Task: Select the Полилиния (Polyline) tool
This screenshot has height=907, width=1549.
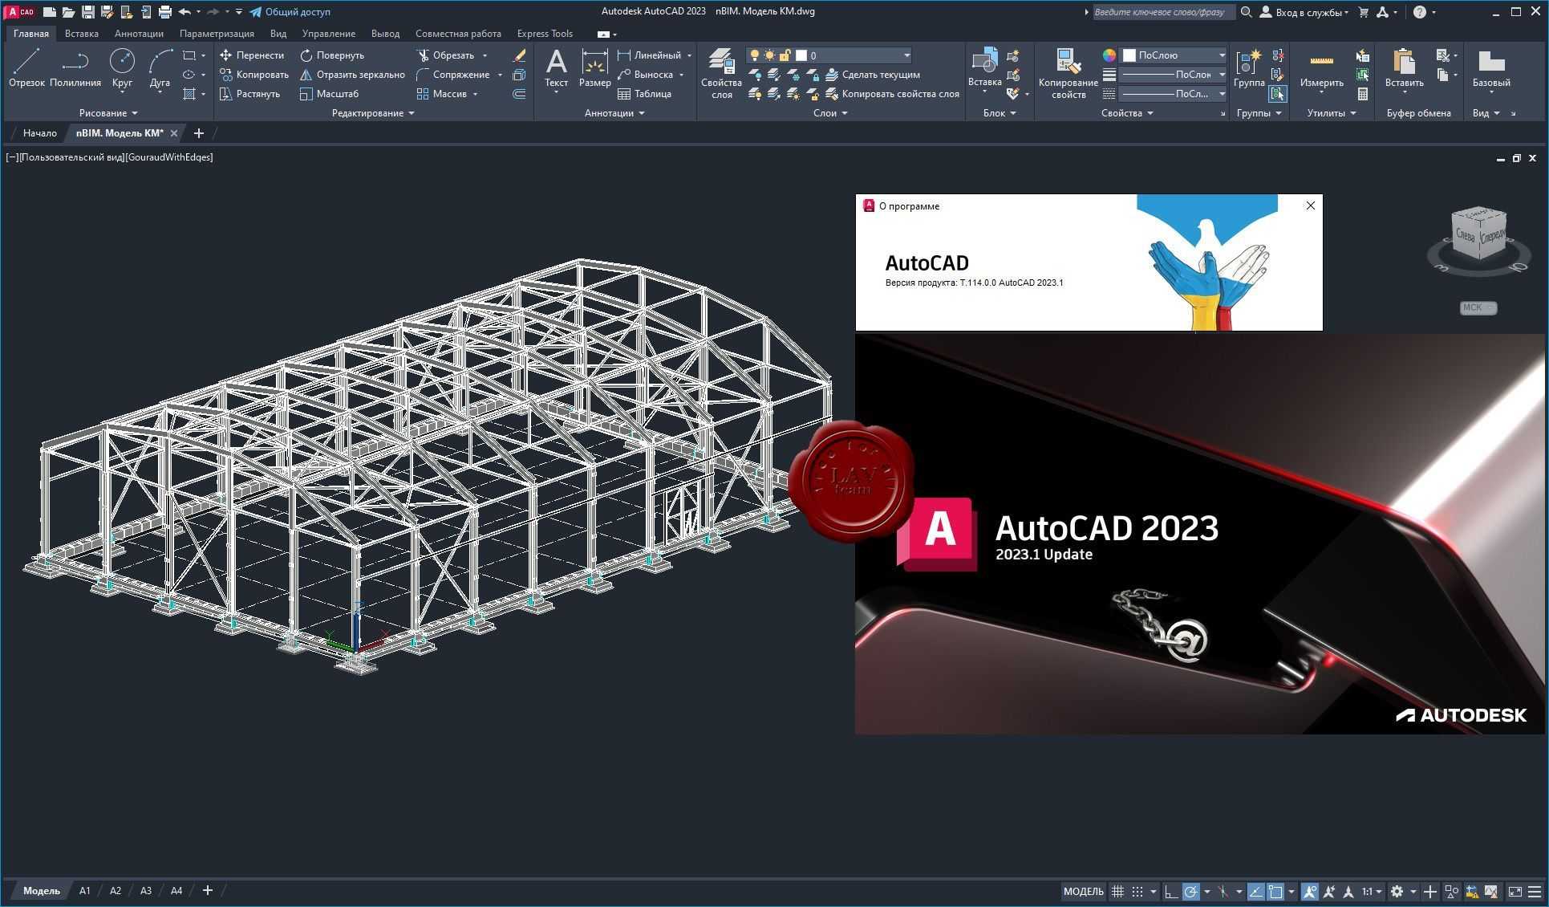Action: tap(75, 67)
